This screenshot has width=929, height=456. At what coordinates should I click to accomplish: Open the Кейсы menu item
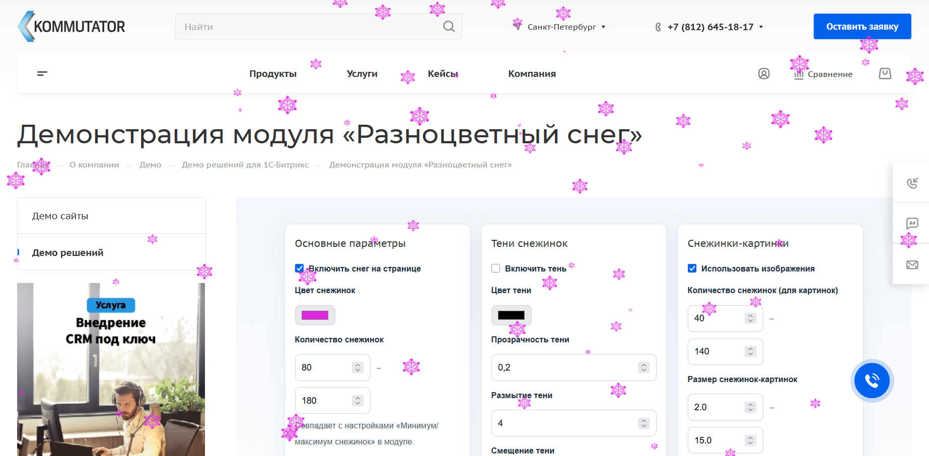point(443,74)
